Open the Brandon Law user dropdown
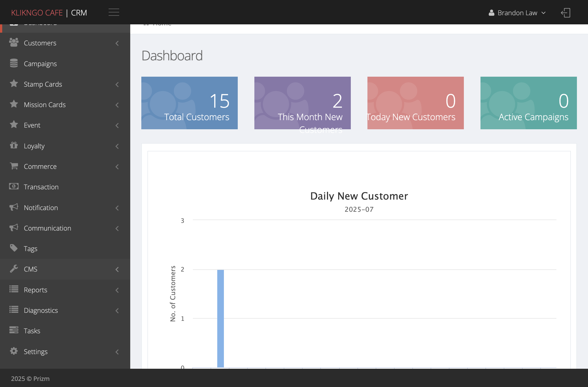Viewport: 588px width, 387px height. 517,13
